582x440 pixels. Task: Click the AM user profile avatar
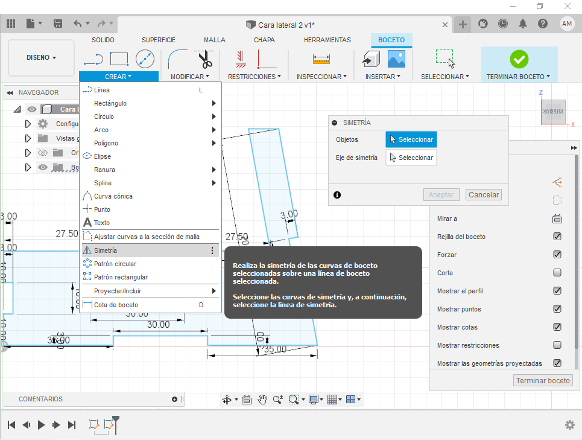[567, 24]
